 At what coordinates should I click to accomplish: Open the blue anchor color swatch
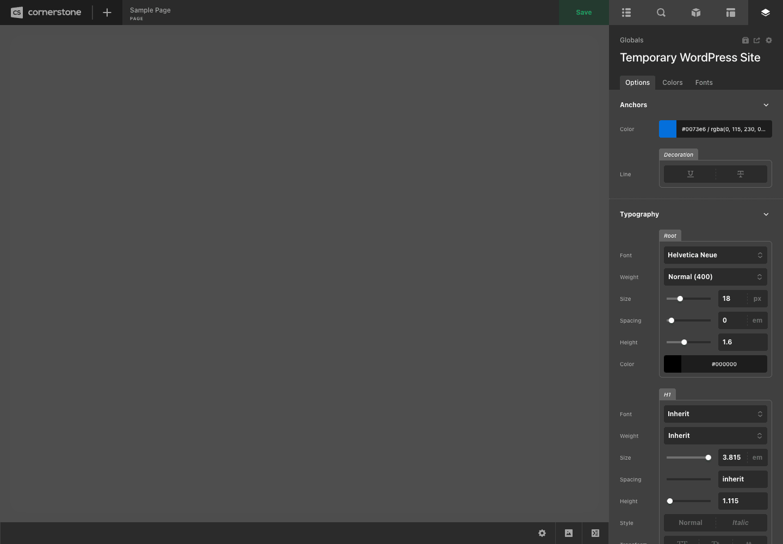(668, 129)
